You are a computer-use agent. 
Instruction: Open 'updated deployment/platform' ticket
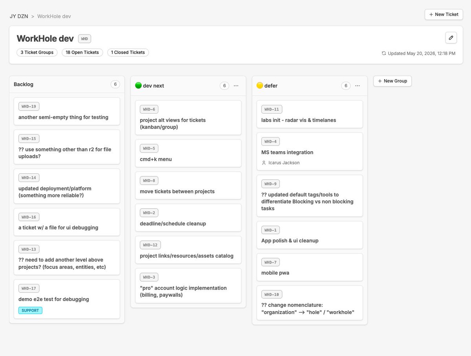tap(67, 186)
